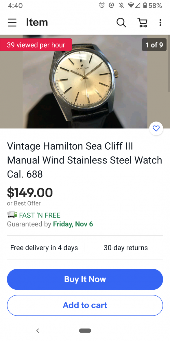Click the Add to cart button

coord(85,305)
